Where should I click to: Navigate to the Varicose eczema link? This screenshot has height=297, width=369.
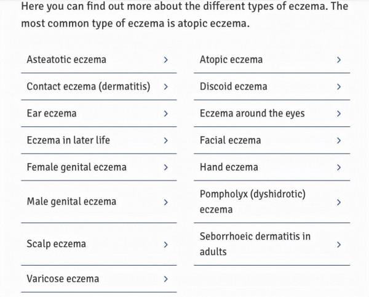pos(63,279)
